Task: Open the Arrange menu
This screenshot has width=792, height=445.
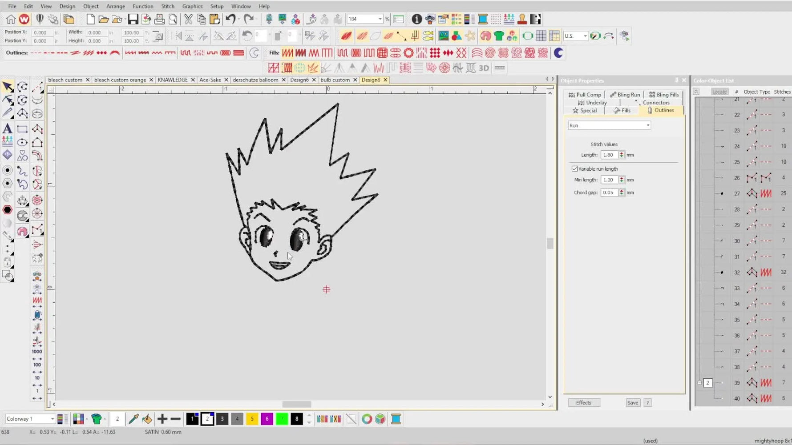Action: (116, 6)
